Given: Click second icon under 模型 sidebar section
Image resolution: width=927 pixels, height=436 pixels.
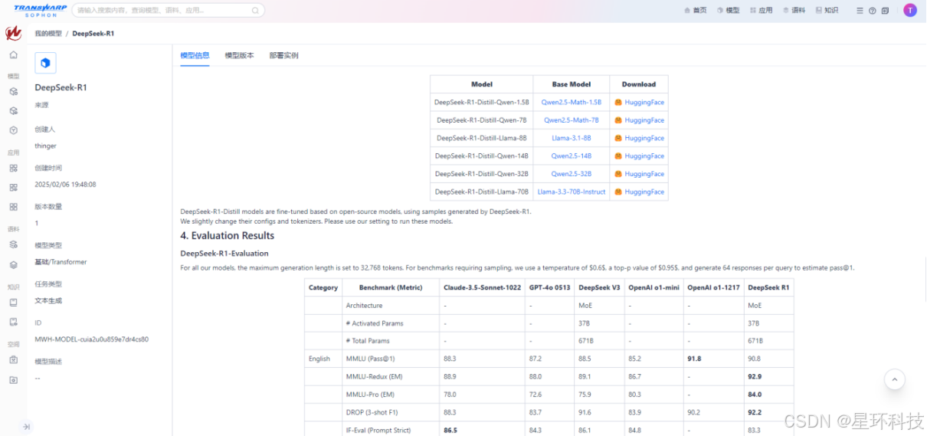Looking at the screenshot, I should (13, 110).
